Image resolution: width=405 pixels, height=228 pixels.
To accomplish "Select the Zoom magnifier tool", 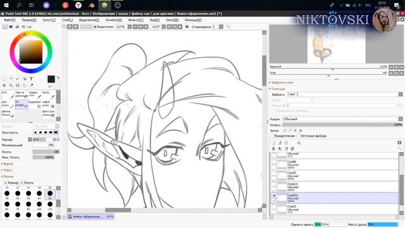I will (x=11, y=85).
